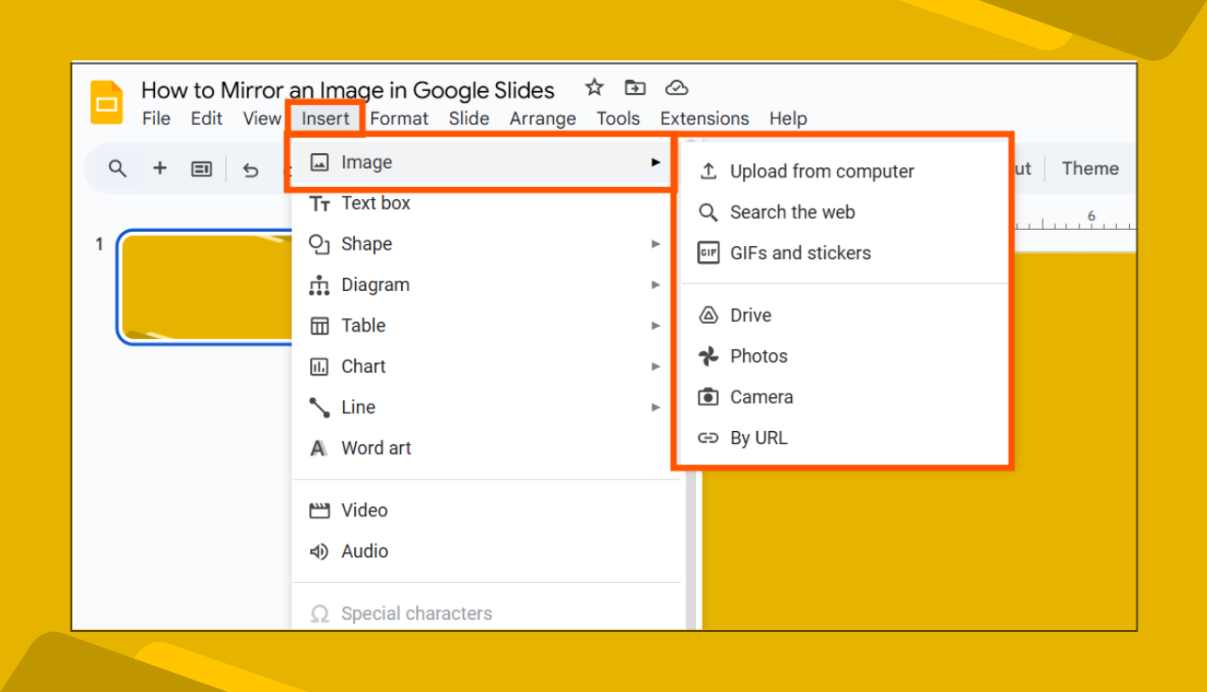Viewport: 1207px width, 692px height.
Task: Open the Arrange menu
Action: 543,118
